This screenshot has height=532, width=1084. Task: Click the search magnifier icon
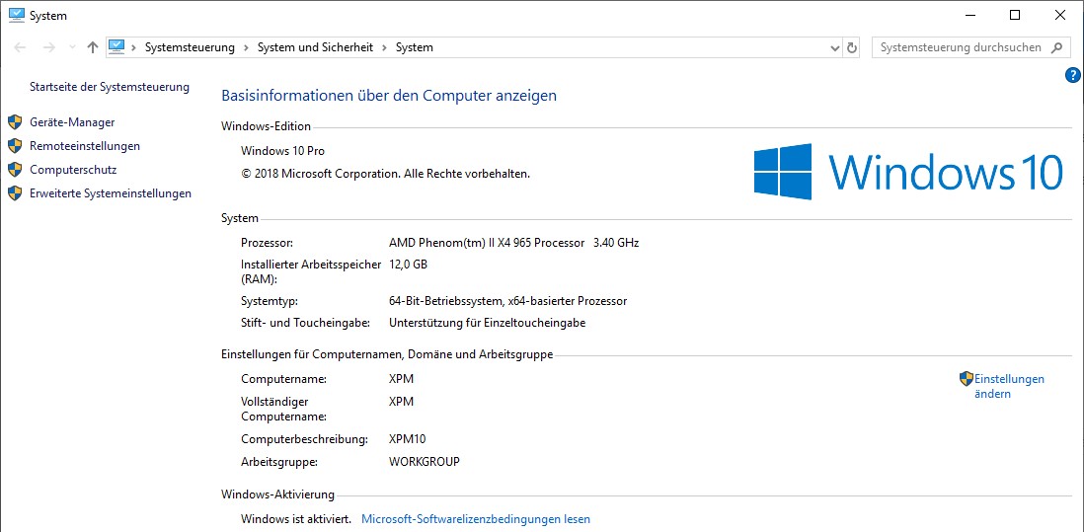1056,47
